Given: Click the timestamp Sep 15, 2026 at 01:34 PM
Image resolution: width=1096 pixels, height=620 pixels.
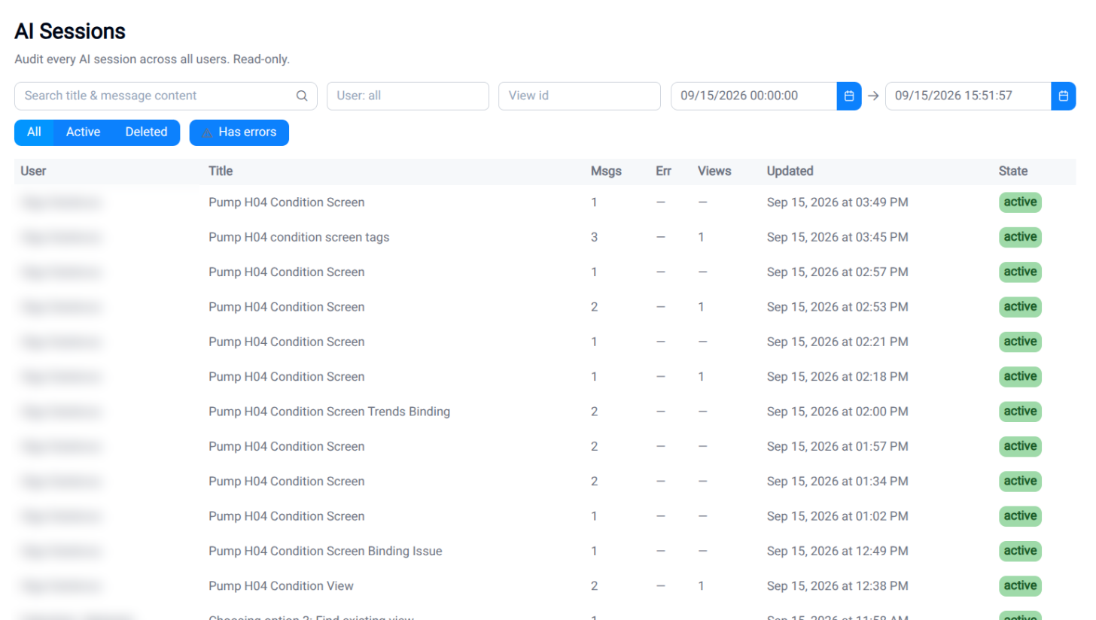Looking at the screenshot, I should point(837,481).
